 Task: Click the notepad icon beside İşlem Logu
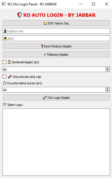point(5,105)
